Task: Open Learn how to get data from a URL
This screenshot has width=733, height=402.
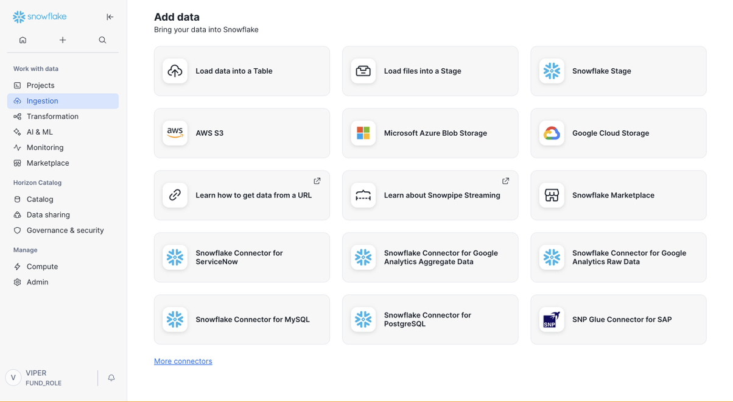Action: pyautogui.click(x=242, y=196)
